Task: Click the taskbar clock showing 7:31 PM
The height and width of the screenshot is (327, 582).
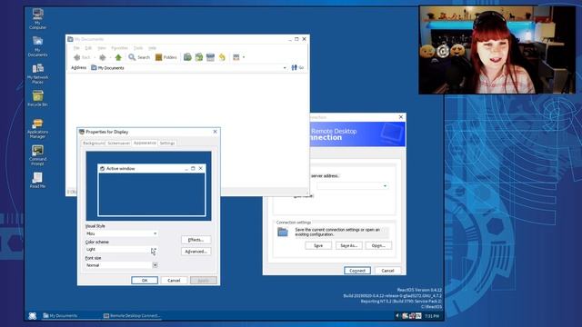Action: click(432, 316)
